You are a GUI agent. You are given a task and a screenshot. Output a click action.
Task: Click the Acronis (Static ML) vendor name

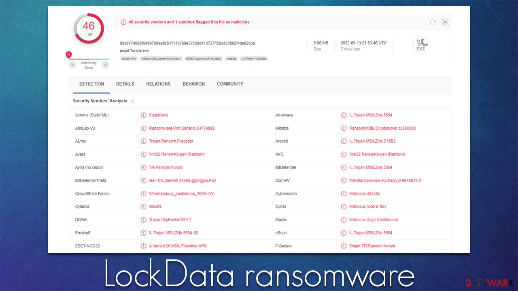point(92,115)
